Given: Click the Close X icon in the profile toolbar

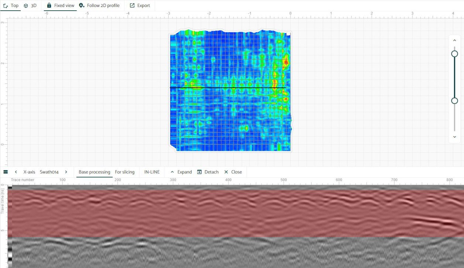Looking at the screenshot, I should click(x=226, y=172).
